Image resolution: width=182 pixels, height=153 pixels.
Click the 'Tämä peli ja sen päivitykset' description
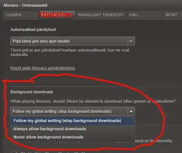tap(70, 52)
